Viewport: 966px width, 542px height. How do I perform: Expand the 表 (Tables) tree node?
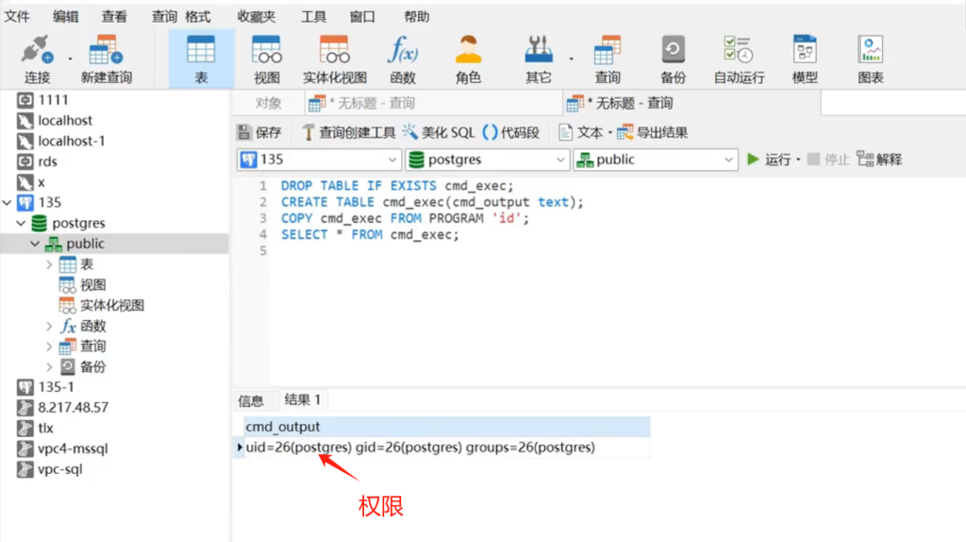click(x=49, y=264)
